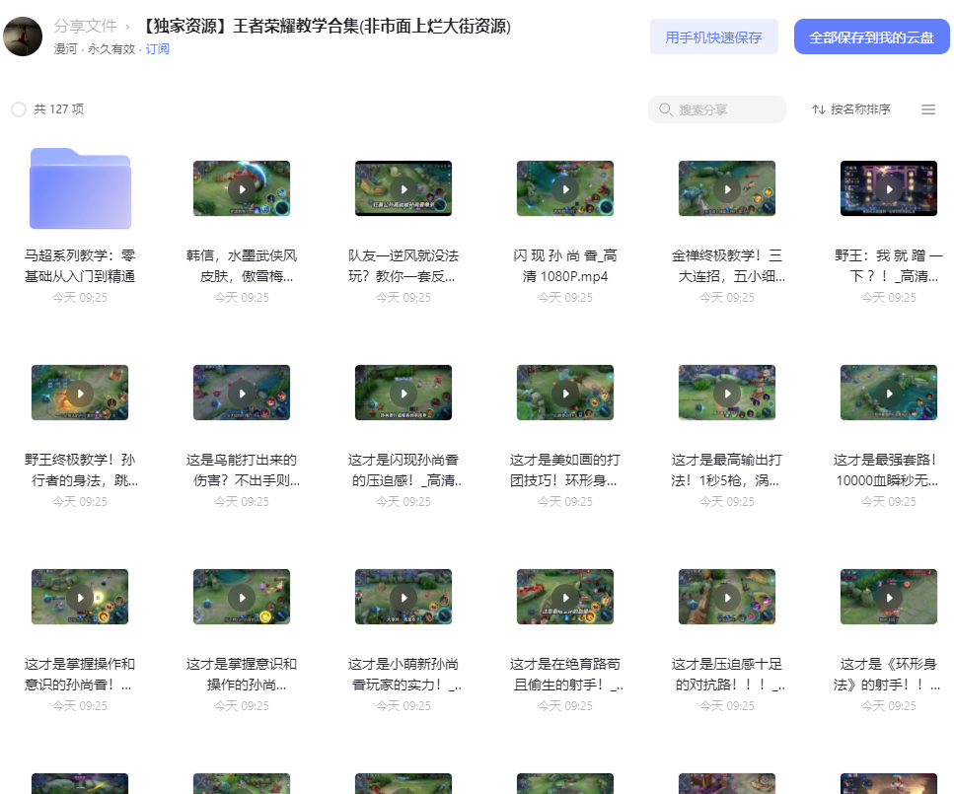Click the search magnifier icon
The height and width of the screenshot is (794, 954).
coord(666,109)
